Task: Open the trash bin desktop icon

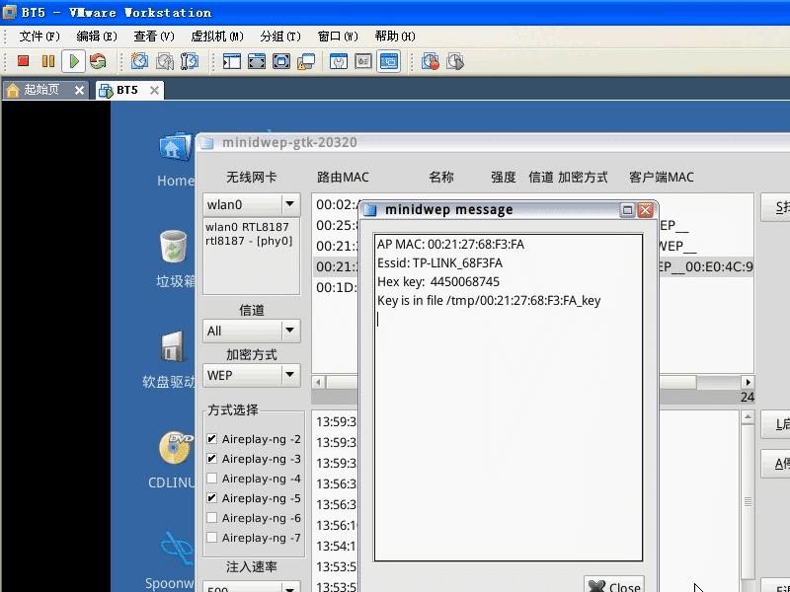Action: click(174, 246)
